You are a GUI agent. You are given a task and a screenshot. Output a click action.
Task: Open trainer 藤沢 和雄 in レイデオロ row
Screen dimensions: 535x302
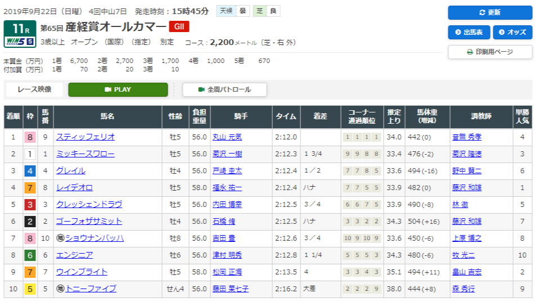click(x=467, y=188)
